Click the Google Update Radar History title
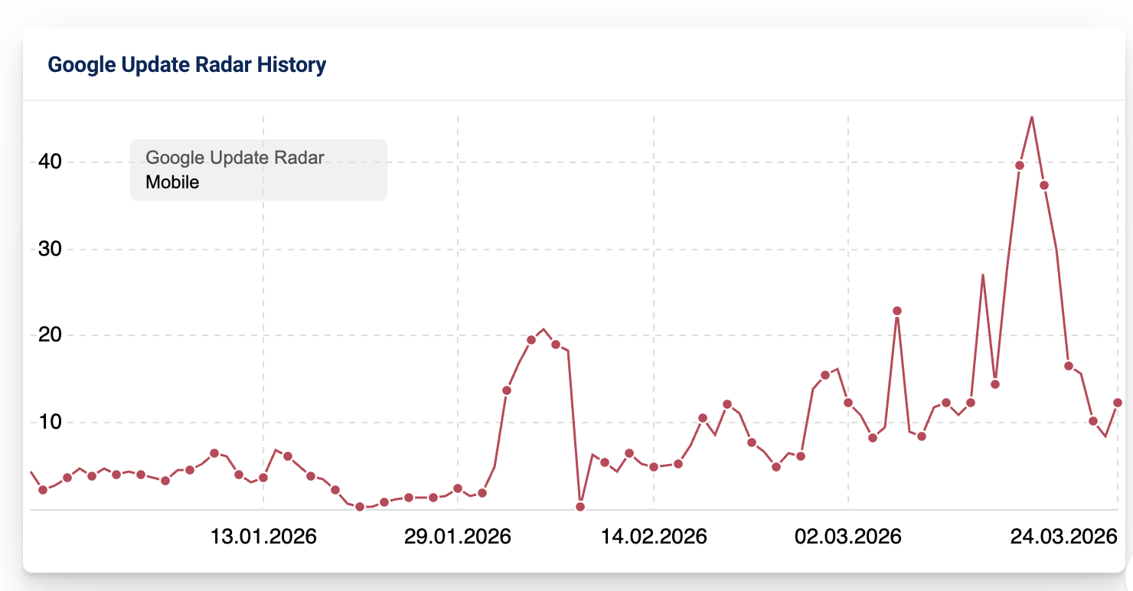This screenshot has width=1133, height=591. [x=187, y=65]
